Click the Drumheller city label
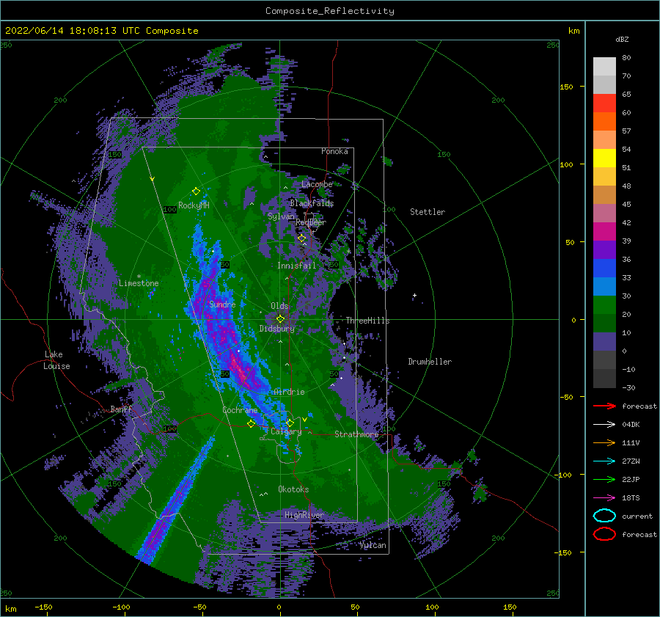The height and width of the screenshot is (617, 660). (430, 362)
